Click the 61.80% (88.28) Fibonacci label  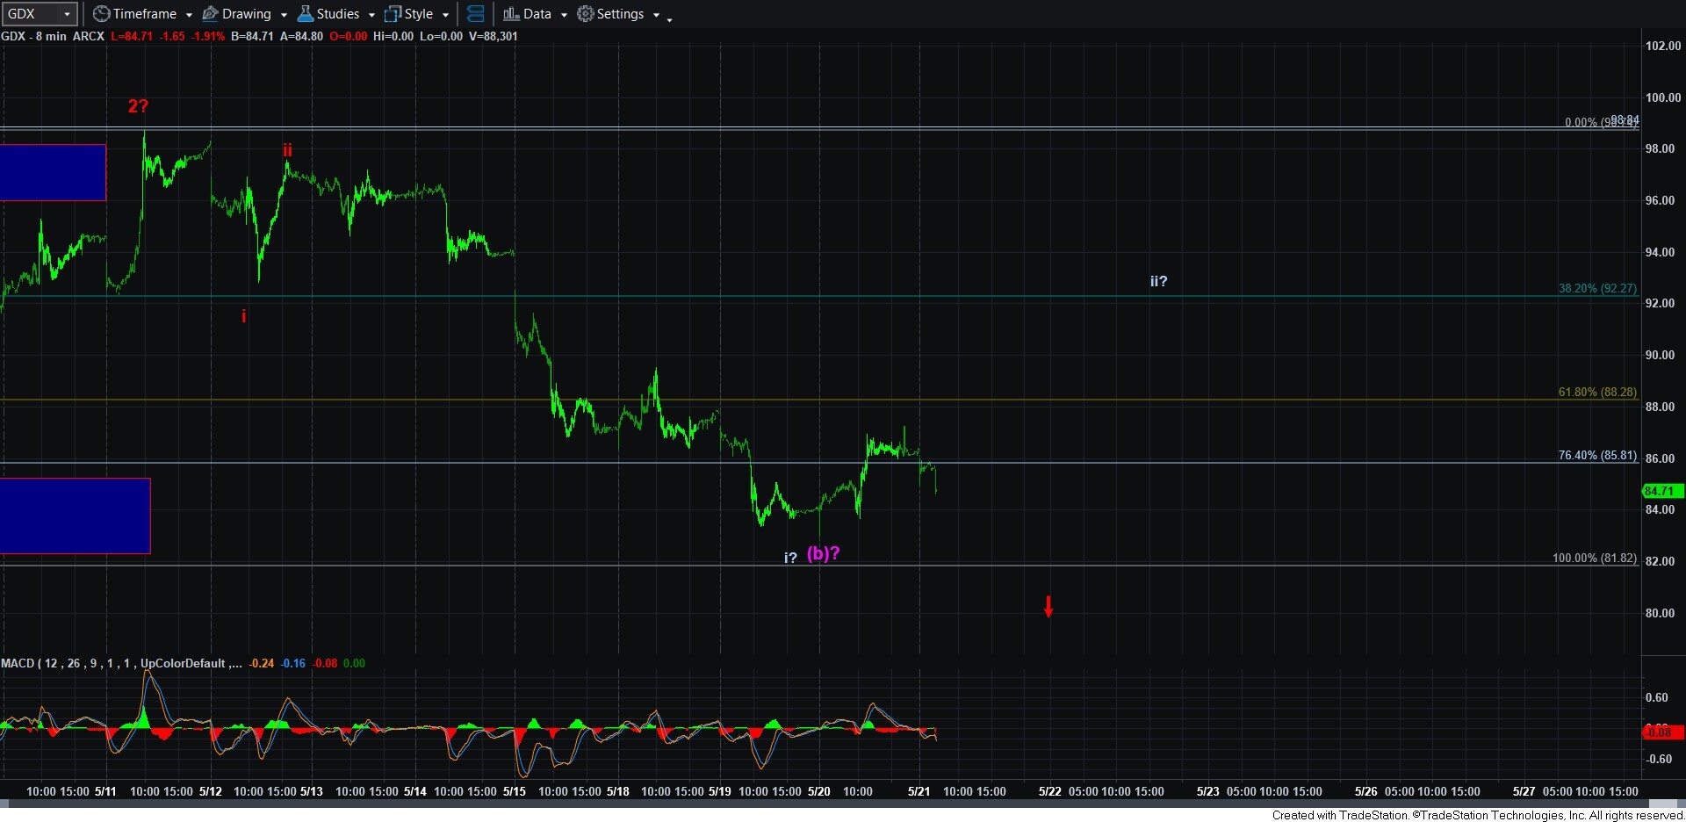[x=1597, y=392]
